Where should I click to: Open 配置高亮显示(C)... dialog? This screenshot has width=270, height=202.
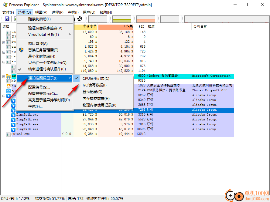pos(45,94)
